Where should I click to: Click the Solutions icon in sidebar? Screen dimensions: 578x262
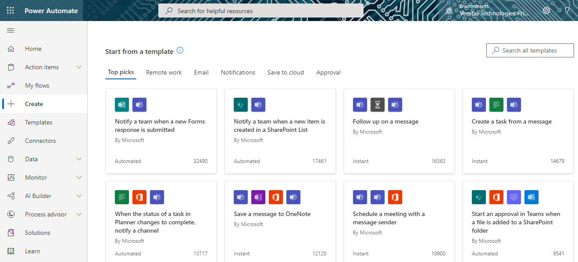coord(11,233)
